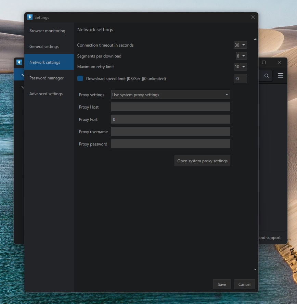Select the Network settings sidebar item

pyautogui.click(x=49, y=62)
